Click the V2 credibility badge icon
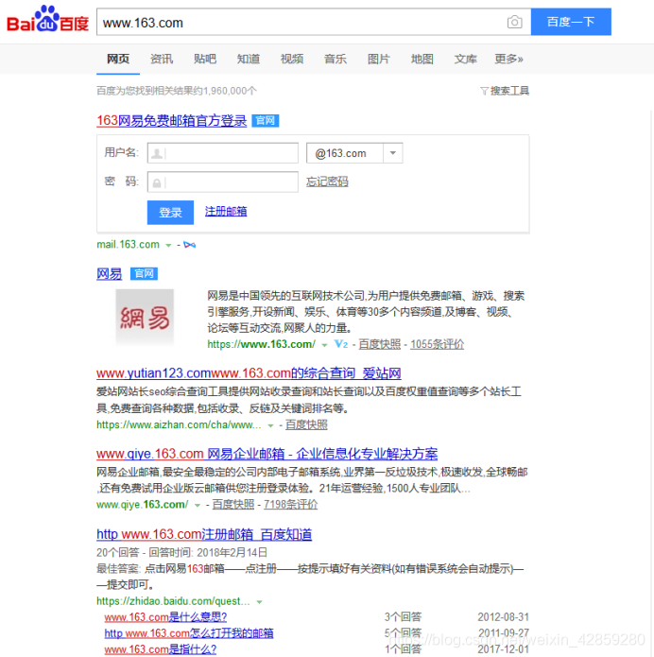The height and width of the screenshot is (657, 654). (340, 344)
